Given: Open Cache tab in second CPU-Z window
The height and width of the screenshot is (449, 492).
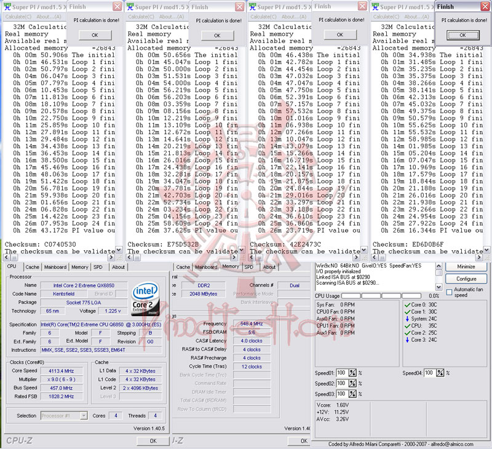Looking at the screenshot, I should pyautogui.click(x=183, y=267).
